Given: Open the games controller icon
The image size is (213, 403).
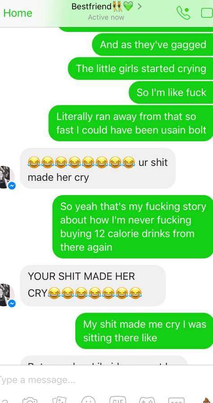Looking at the screenshot, I should (147, 400).
